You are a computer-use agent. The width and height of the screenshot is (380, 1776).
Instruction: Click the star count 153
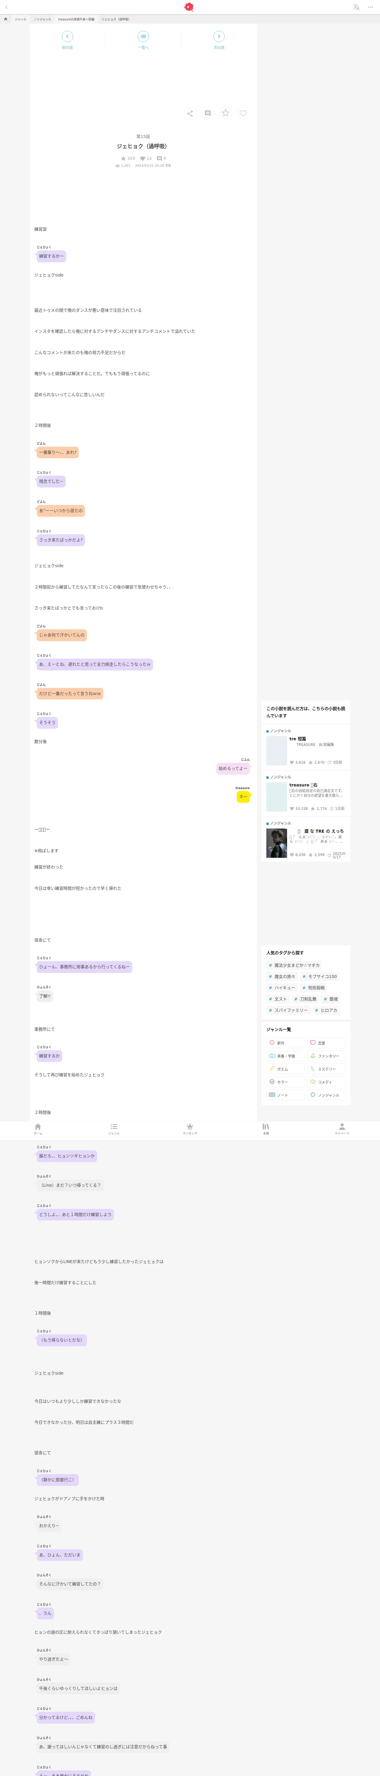(128, 159)
